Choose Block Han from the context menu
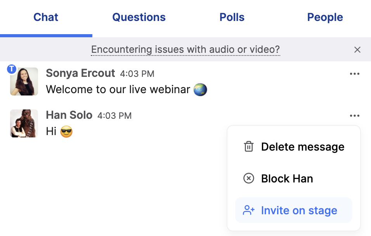The width and height of the screenshot is (371, 236). coord(287,179)
